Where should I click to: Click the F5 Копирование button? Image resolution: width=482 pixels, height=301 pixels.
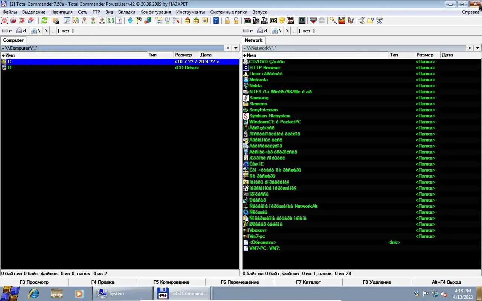(171, 282)
